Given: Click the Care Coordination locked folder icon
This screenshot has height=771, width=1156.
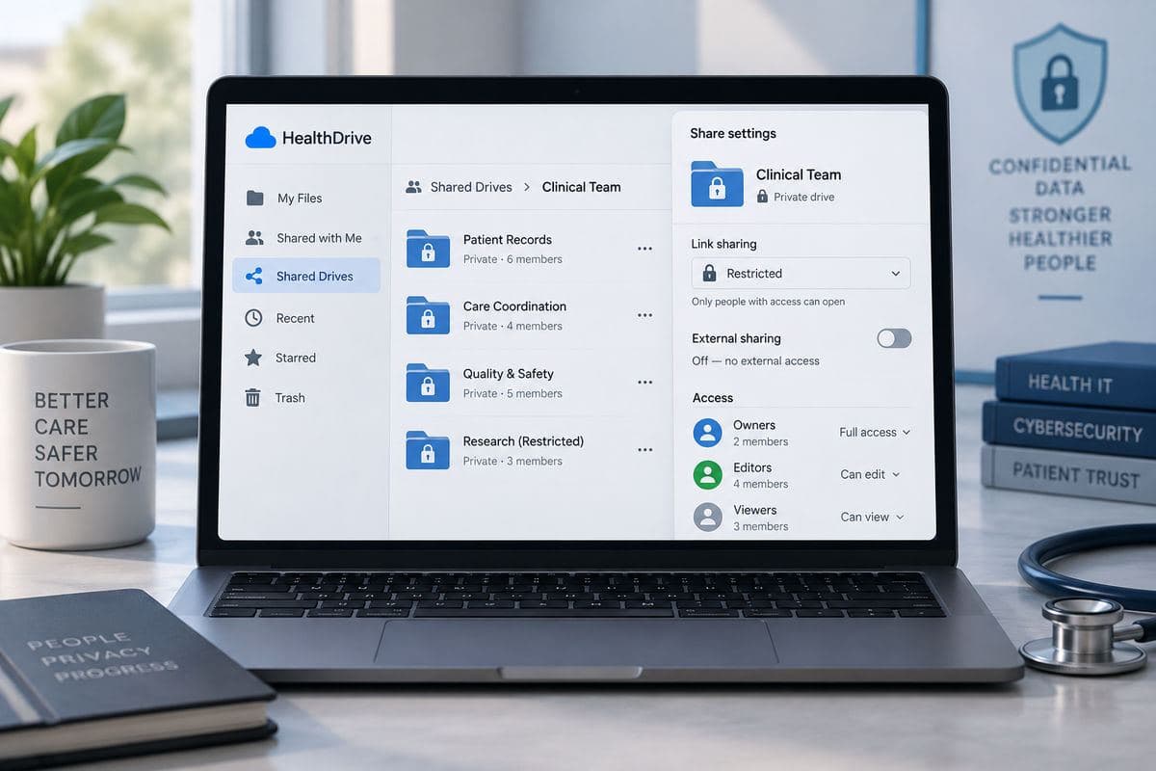Looking at the screenshot, I should 428,315.
